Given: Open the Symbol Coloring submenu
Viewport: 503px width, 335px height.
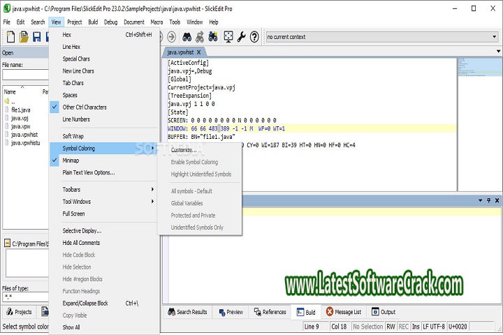Looking at the screenshot, I should point(103,149).
